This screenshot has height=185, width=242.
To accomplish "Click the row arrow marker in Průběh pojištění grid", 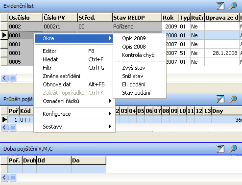I will point(4,120).
